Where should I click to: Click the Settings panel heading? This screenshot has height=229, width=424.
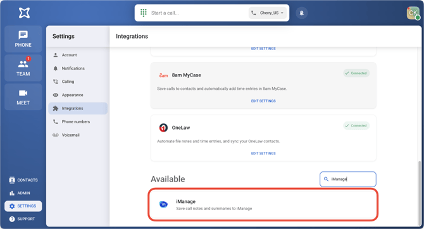click(x=63, y=36)
